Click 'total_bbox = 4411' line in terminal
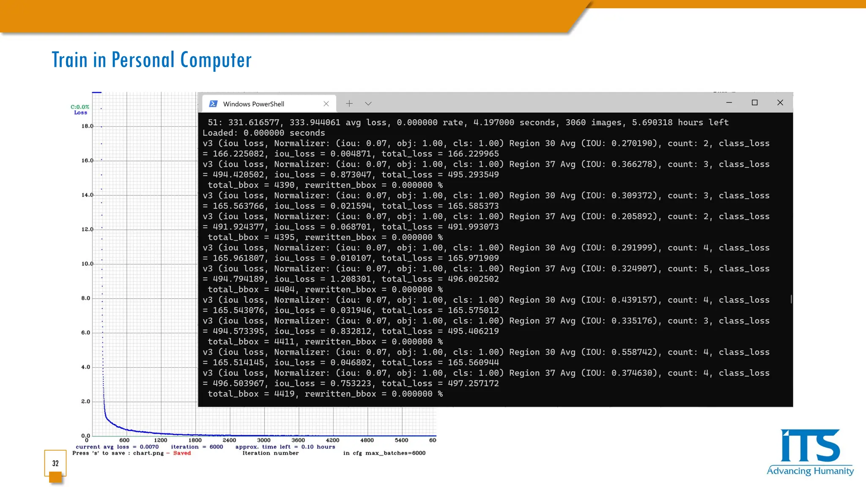This screenshot has width=866, height=487. pyautogui.click(x=325, y=342)
